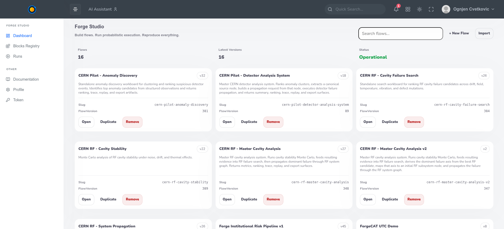This screenshot has width=504, height=229.
Task: Click the Quick Search field
Action: [x=355, y=9]
